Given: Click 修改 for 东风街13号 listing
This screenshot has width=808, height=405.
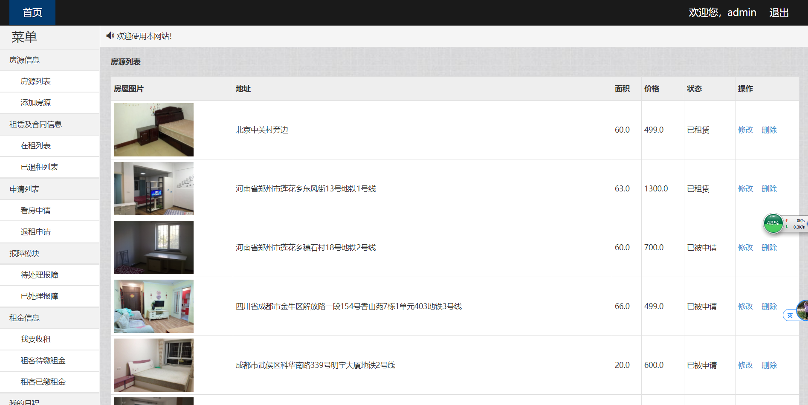Looking at the screenshot, I should (x=745, y=189).
